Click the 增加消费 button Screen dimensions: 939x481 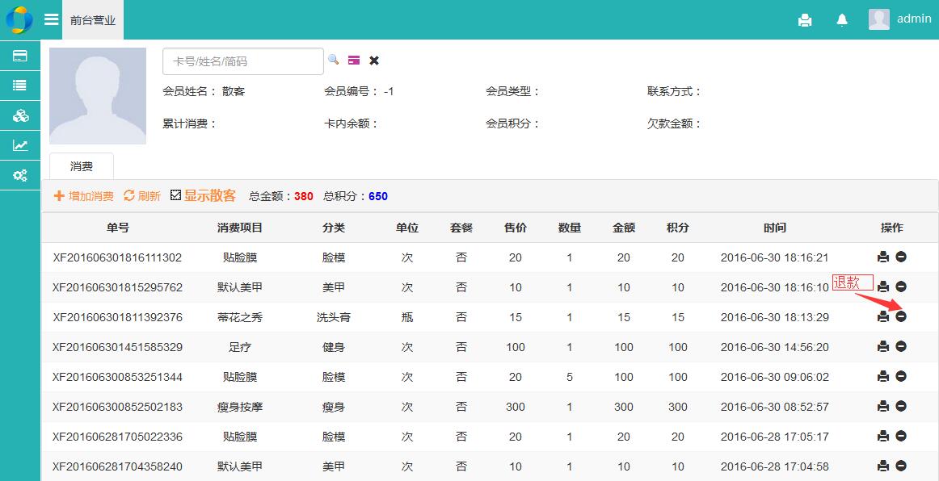(x=83, y=195)
